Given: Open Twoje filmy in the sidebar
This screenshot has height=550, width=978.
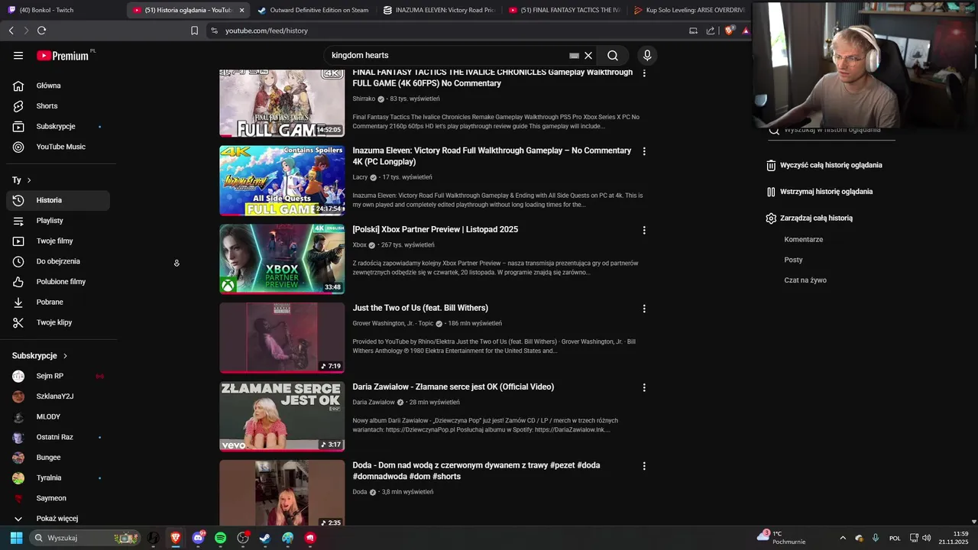Looking at the screenshot, I should tap(58, 241).
